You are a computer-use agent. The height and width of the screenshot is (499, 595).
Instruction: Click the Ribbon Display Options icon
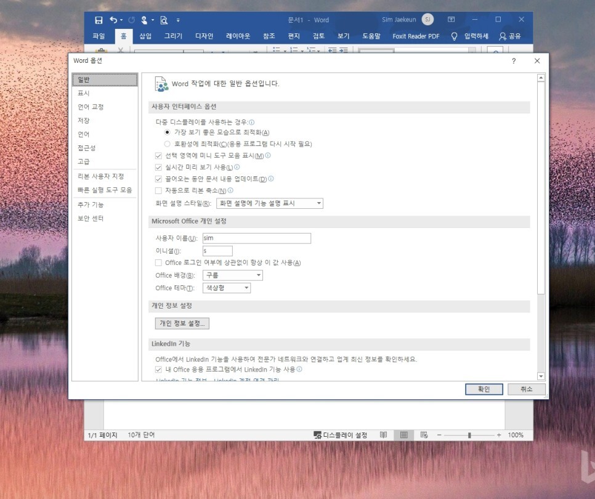(x=451, y=19)
